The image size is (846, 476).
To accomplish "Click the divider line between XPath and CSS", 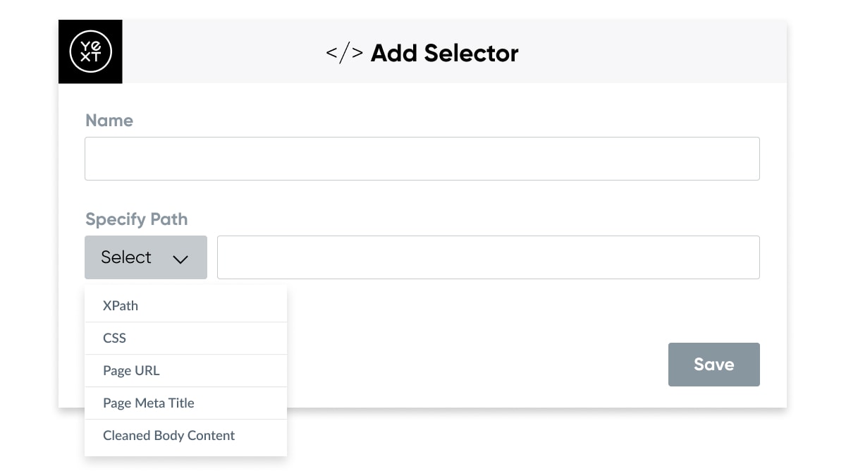I will [x=185, y=322].
